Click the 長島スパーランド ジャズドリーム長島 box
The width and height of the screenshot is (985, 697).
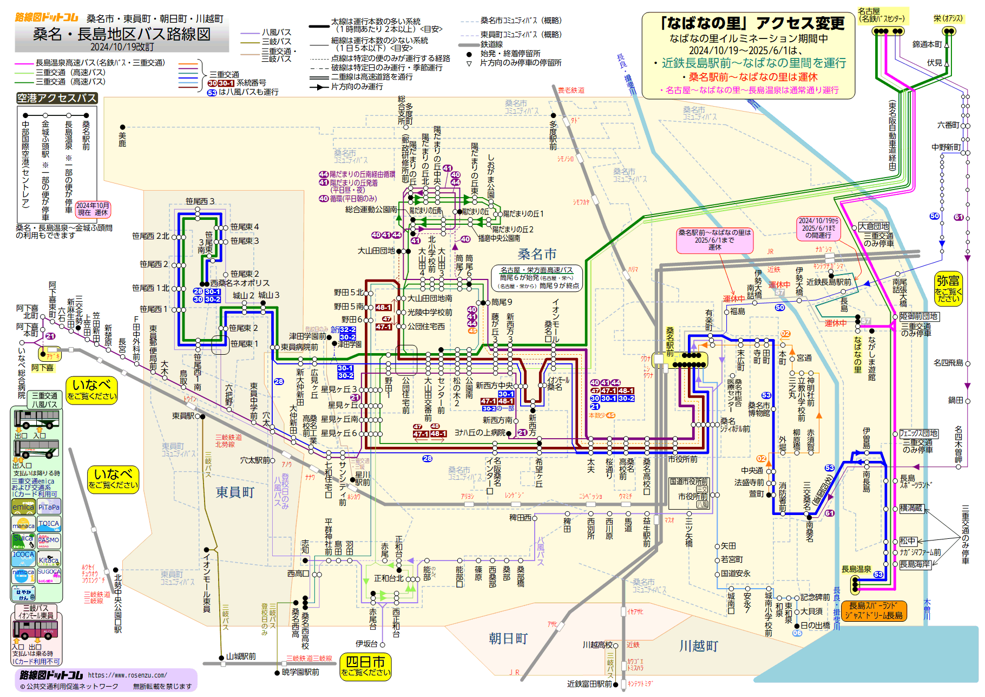(874, 610)
